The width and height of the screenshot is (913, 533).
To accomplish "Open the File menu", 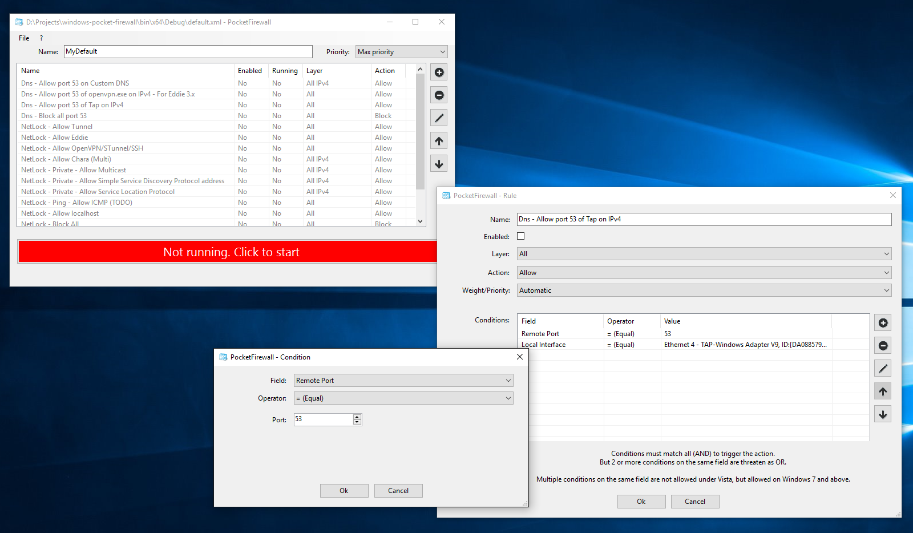I will point(24,38).
